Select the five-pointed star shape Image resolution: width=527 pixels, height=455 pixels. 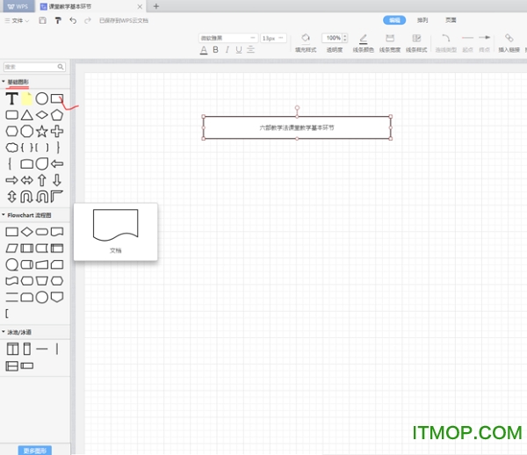tap(41, 131)
